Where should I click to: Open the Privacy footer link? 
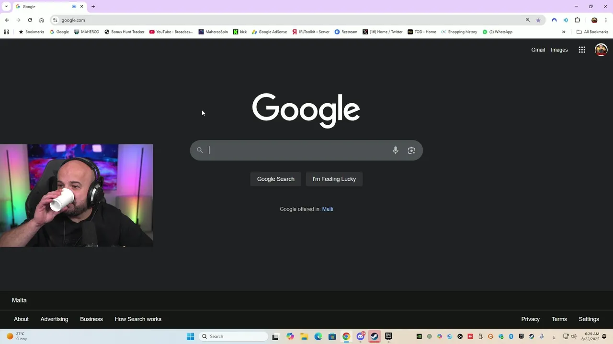click(530, 319)
